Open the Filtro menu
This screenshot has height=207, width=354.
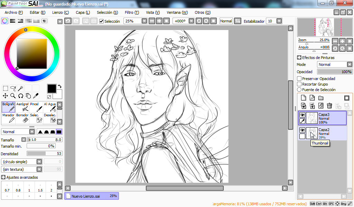[x=132, y=12]
